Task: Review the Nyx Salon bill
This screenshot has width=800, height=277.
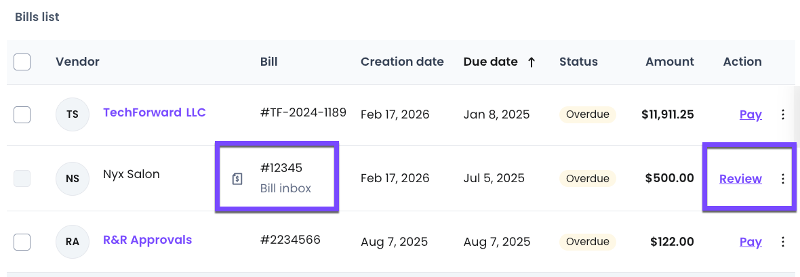Action: coord(740,179)
